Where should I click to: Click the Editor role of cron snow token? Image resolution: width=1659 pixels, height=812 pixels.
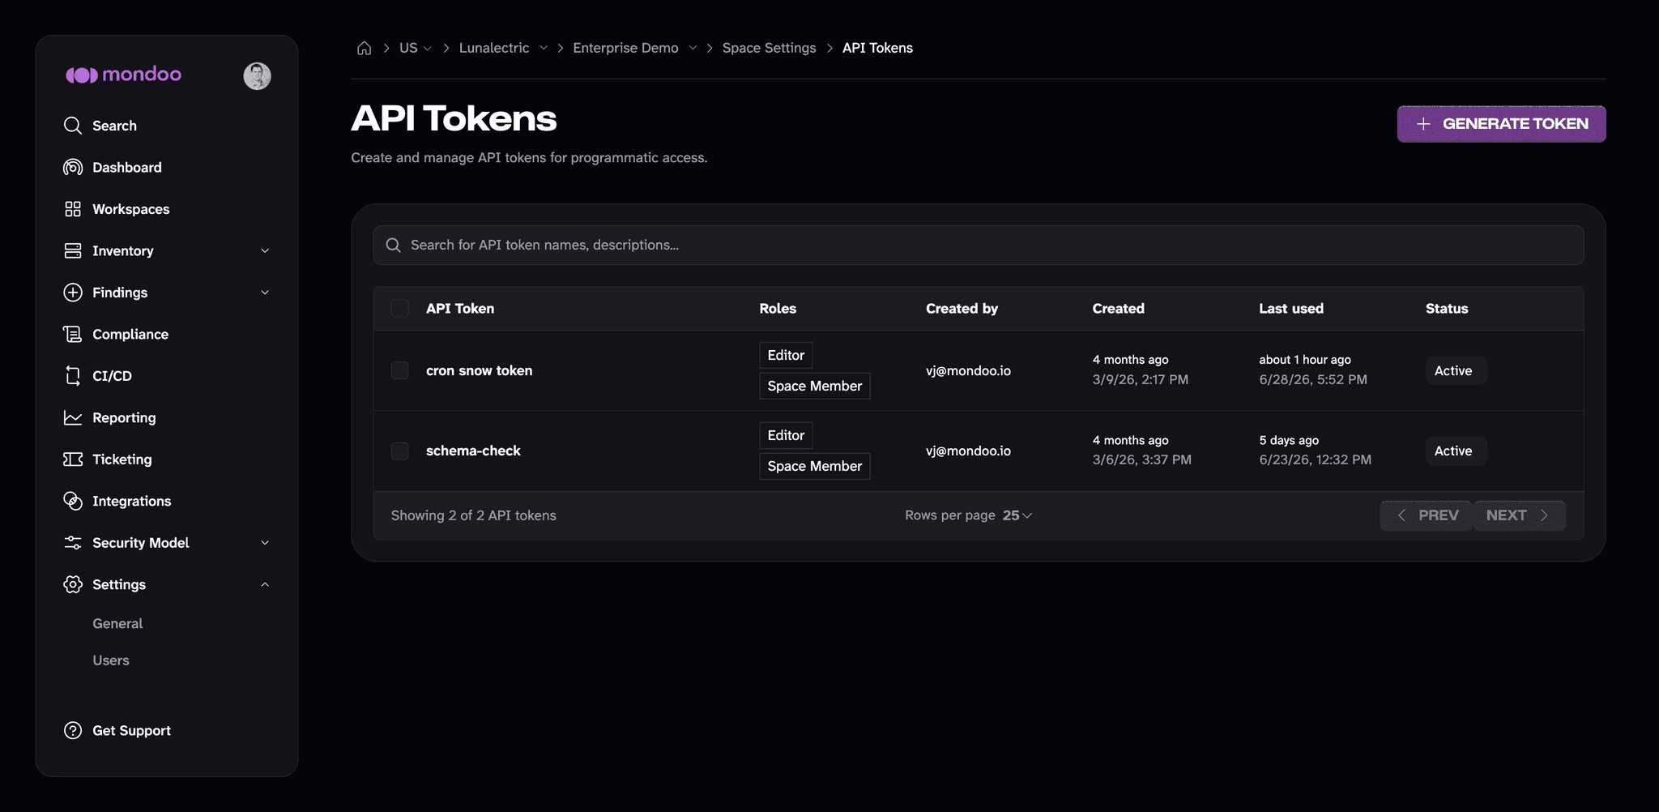coord(786,355)
